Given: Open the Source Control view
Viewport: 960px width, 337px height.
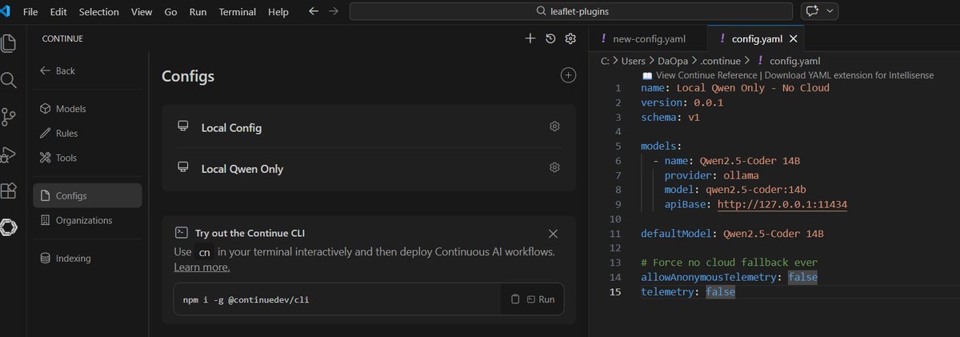Looking at the screenshot, I should tap(9, 117).
